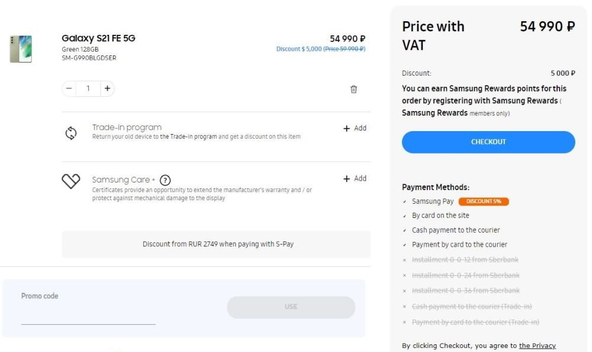Add Samsung Care+ to the order
The image size is (592, 352).
[355, 178]
